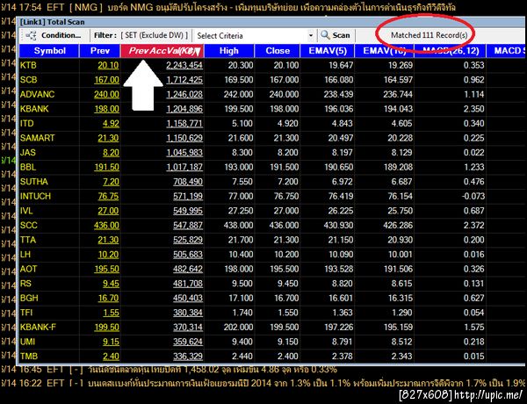Sort by the EMAV(5) column header

pyautogui.click(x=327, y=51)
